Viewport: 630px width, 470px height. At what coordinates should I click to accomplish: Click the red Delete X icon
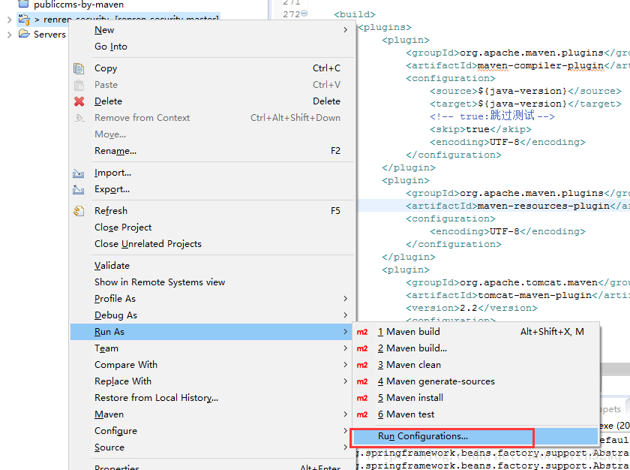point(79,101)
